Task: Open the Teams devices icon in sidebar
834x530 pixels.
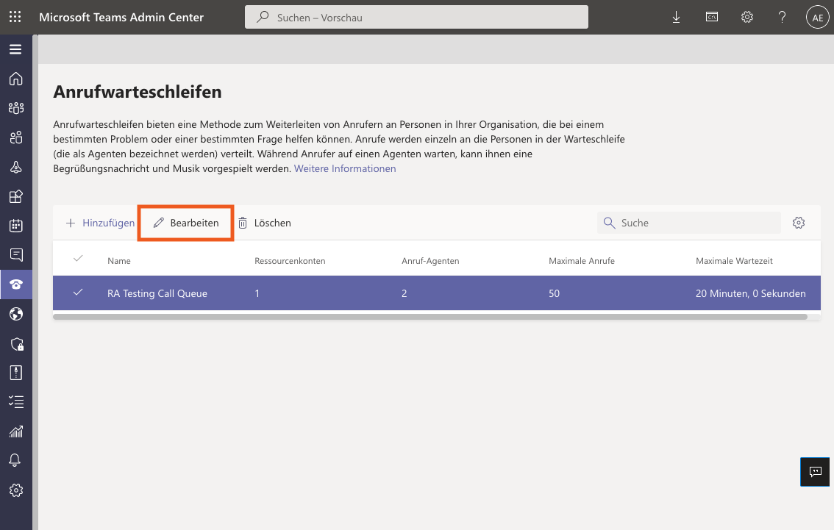Action: coord(16,167)
